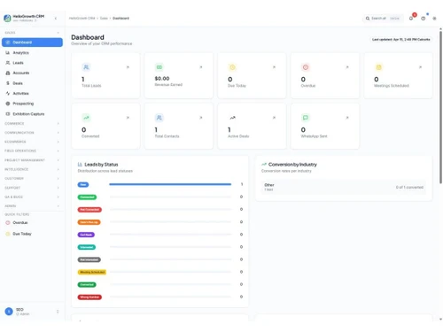Expand the COMMERCE section
Screen dimensions: 443x332
coord(32,123)
